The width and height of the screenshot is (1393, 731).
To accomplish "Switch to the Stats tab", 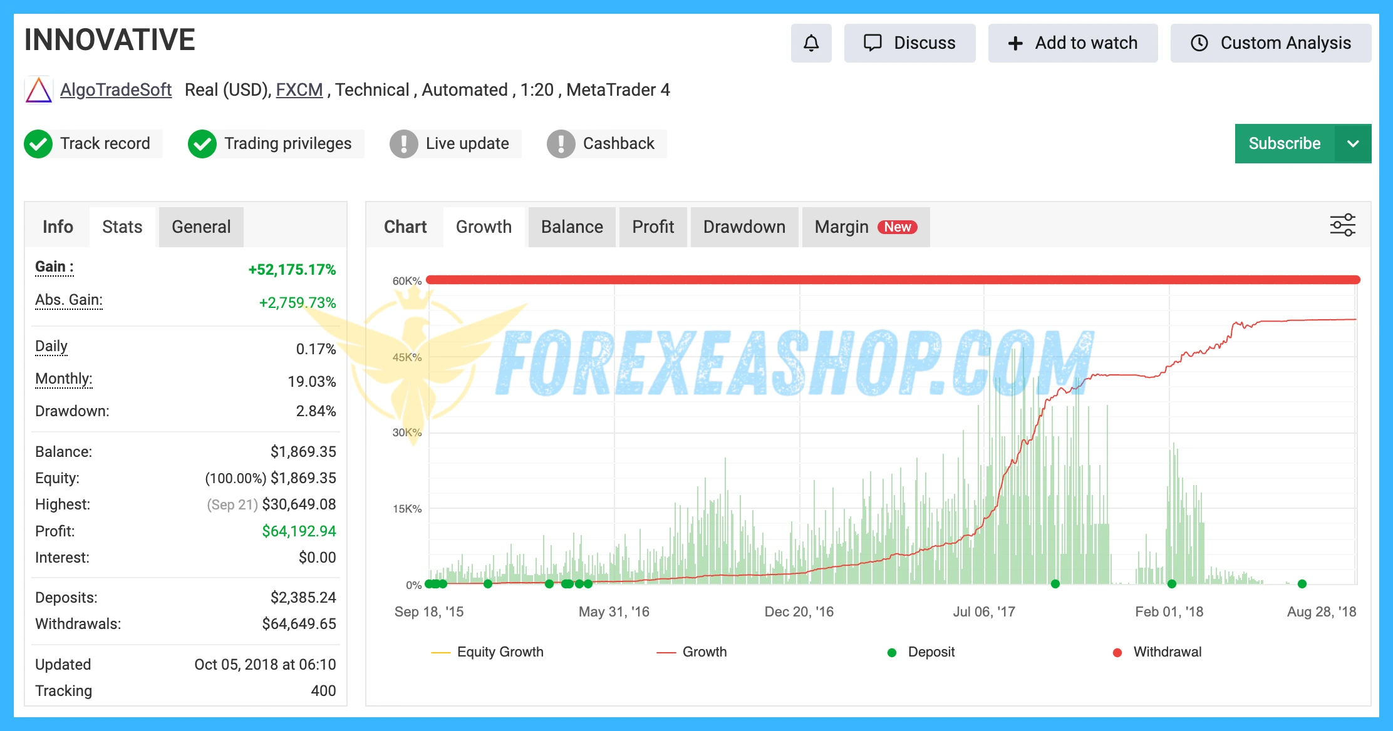I will click(x=122, y=227).
